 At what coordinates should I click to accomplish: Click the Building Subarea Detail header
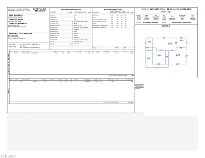coord(113,10)
